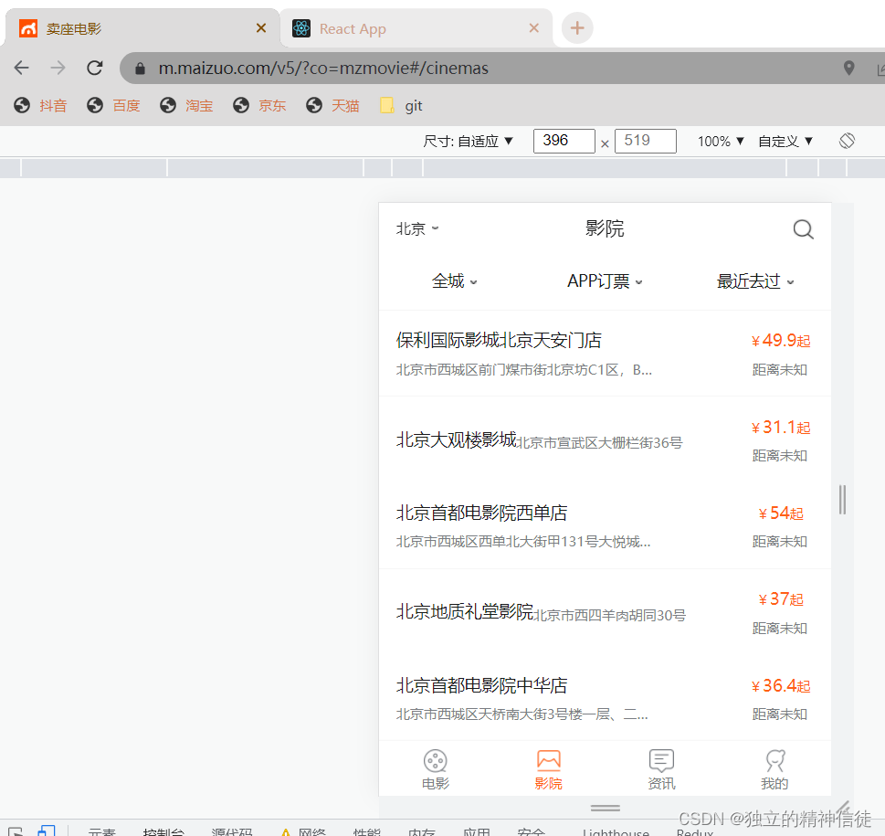Click the viewport width field 396
The width and height of the screenshot is (885, 836).
point(564,141)
